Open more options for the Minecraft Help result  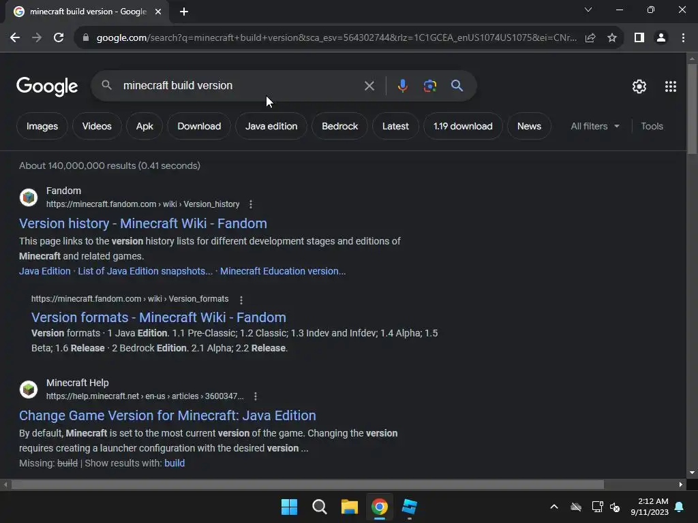(x=255, y=396)
